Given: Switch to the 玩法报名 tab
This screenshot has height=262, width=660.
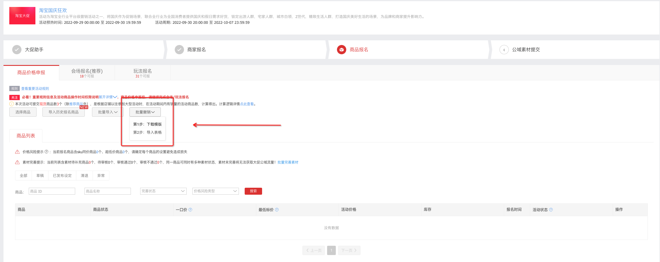Looking at the screenshot, I should [143, 73].
